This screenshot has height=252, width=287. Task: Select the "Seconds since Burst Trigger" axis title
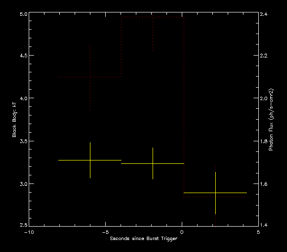[143, 239]
